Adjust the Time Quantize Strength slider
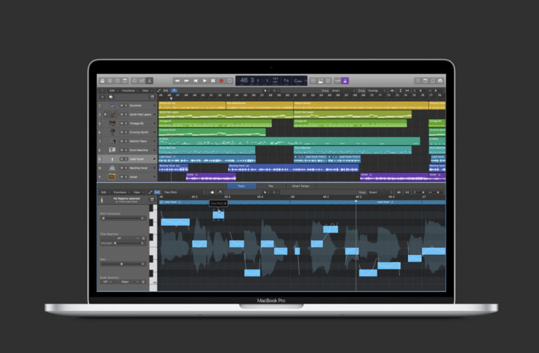This screenshot has width=539, height=353. [129, 243]
